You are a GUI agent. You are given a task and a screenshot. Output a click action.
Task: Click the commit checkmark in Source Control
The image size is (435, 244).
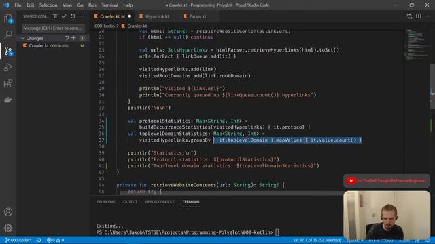pyautogui.click(x=64, y=16)
